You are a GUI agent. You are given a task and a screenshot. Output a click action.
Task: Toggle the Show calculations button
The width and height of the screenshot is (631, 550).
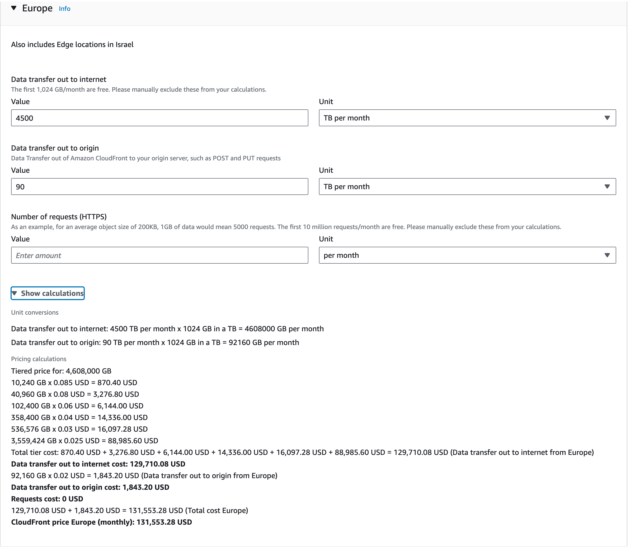click(52, 294)
